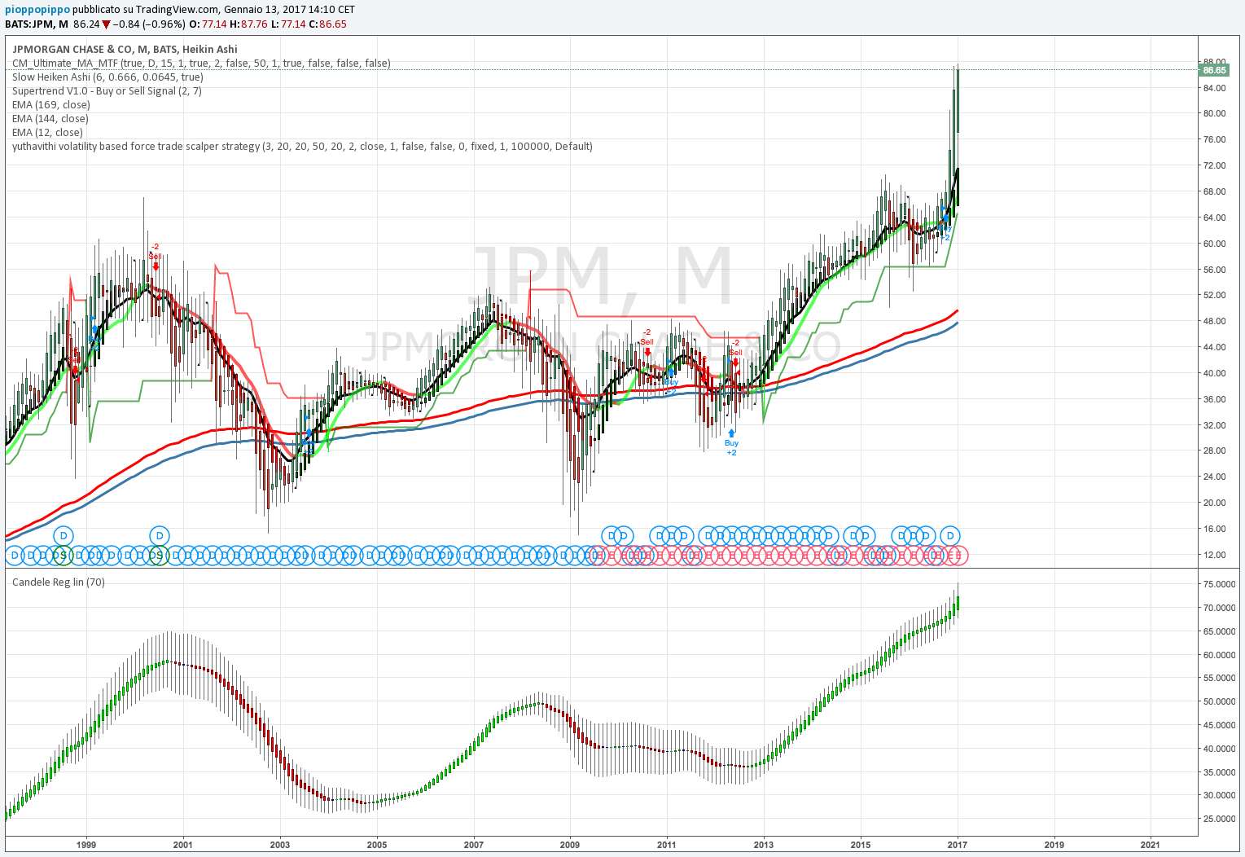Click the H:87.76 high value in header

[249, 24]
